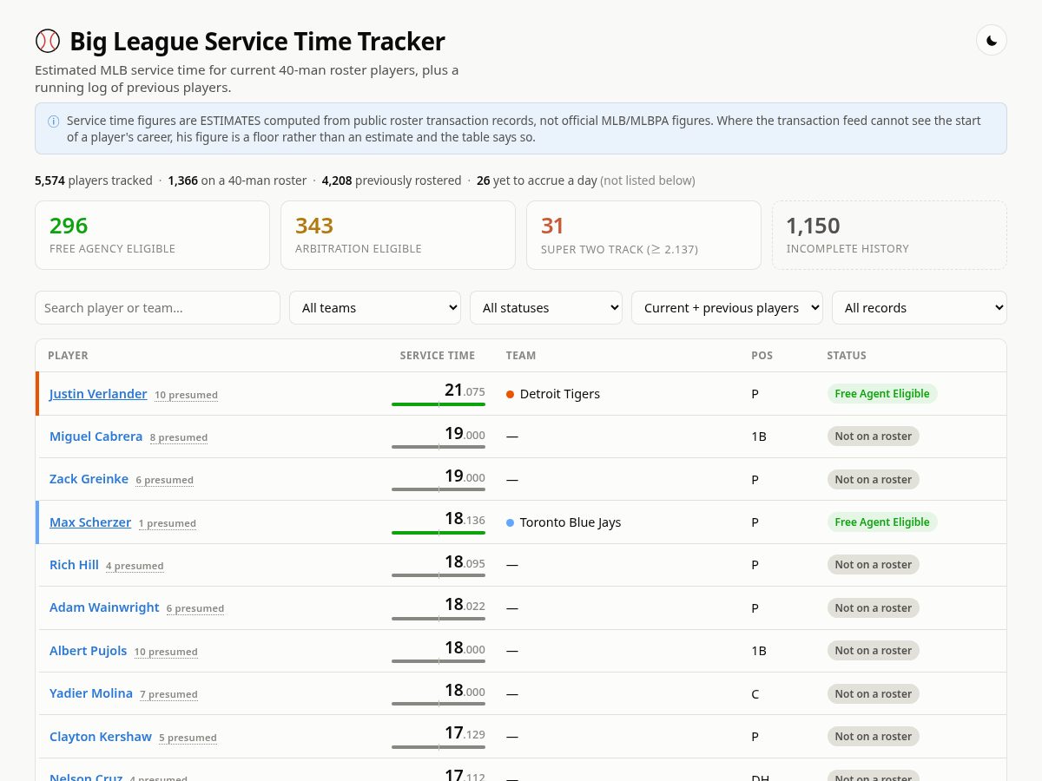This screenshot has height=781, width=1042.
Task: Click '5 presumed' next to Clayton Kershaw
Action: coord(188,738)
